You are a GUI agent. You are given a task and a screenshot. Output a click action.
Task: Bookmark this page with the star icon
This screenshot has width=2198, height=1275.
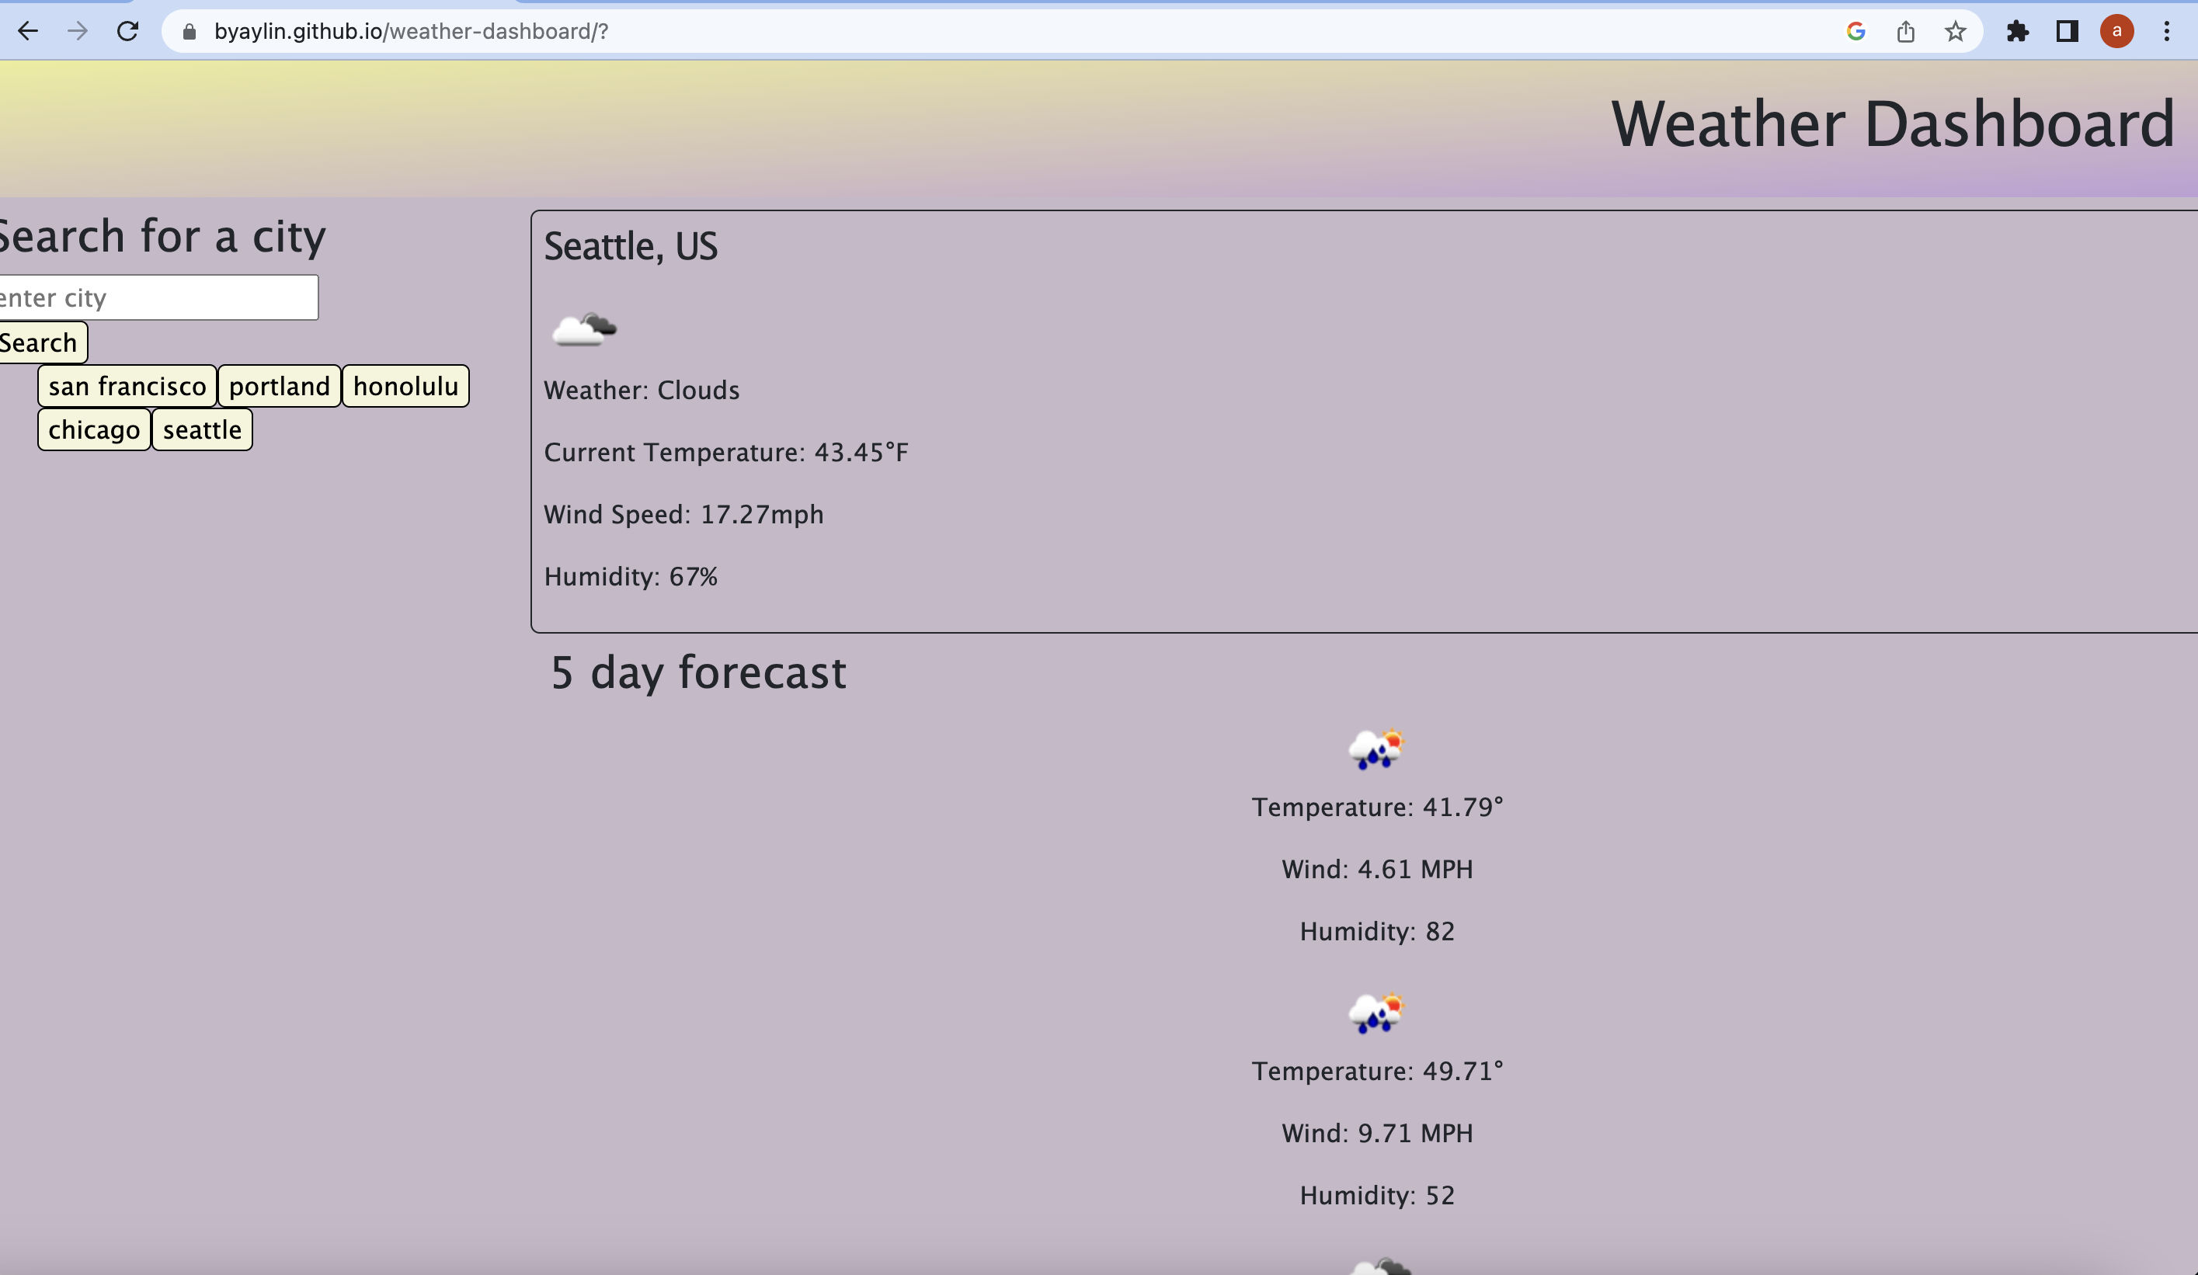(x=1954, y=31)
